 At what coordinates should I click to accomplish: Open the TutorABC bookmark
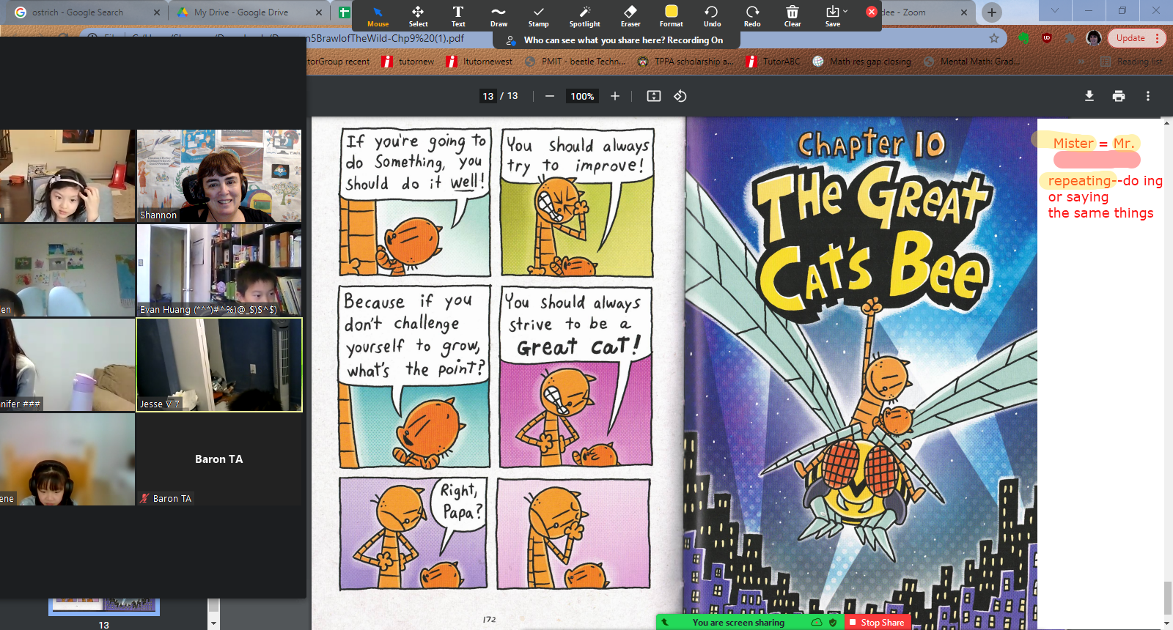pyautogui.click(x=773, y=62)
